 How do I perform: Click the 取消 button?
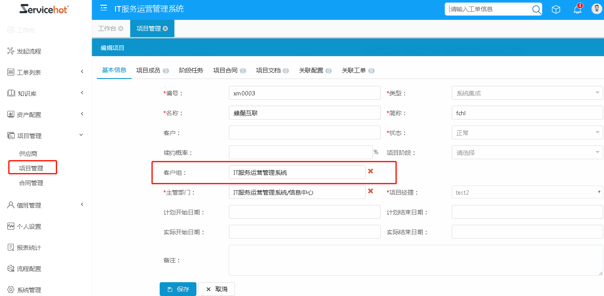[x=216, y=289]
